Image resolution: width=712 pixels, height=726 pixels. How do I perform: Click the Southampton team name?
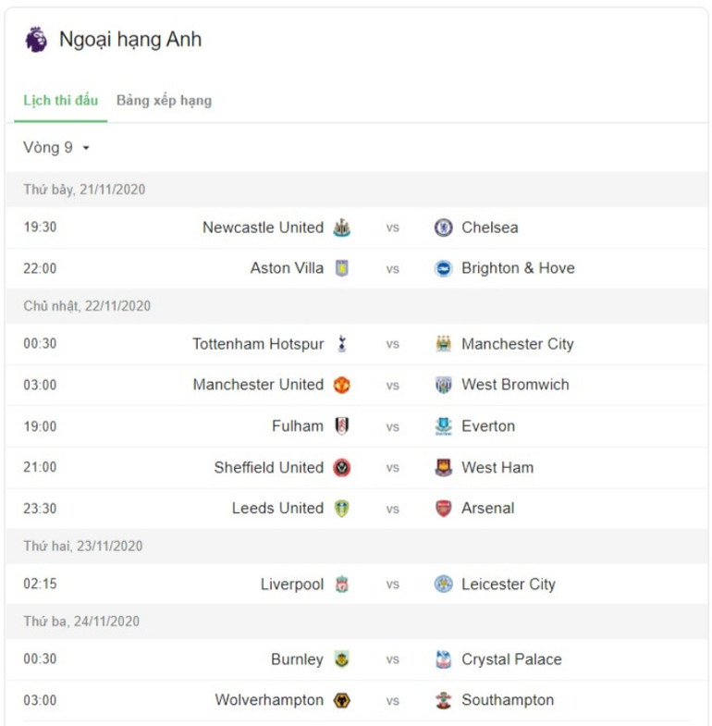508,700
